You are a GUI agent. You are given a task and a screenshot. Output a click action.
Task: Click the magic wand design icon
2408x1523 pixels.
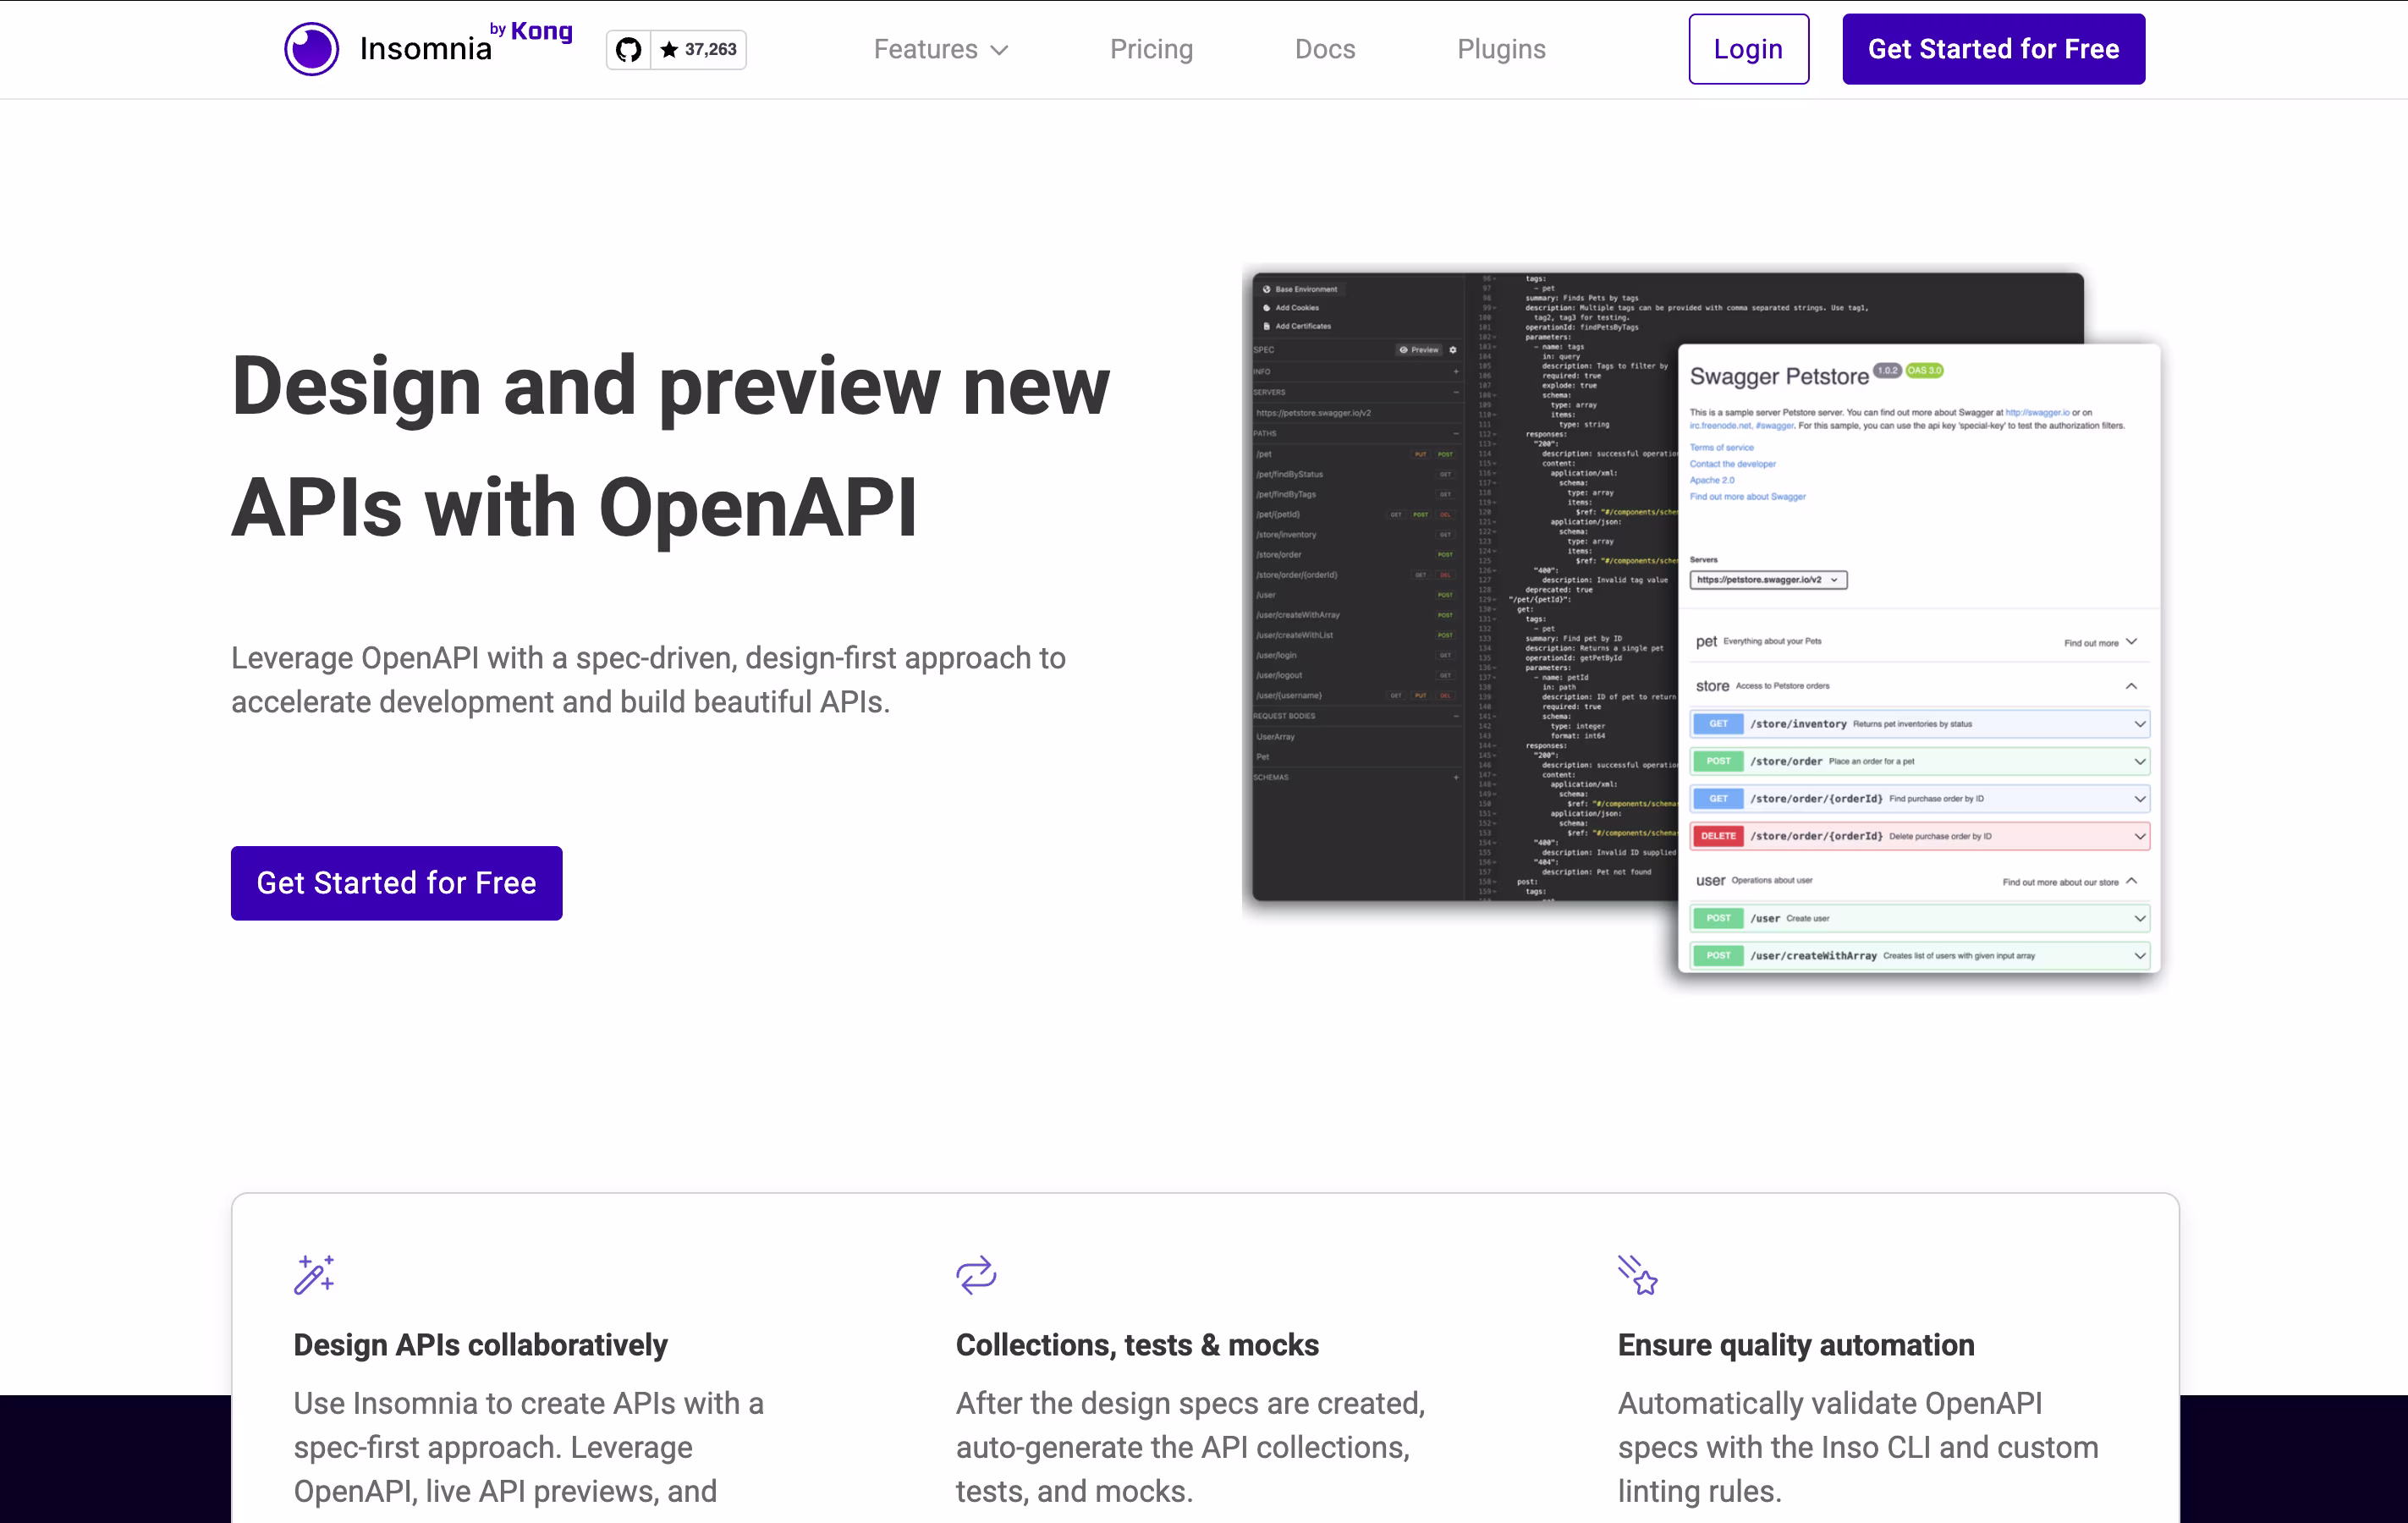pos(314,1274)
